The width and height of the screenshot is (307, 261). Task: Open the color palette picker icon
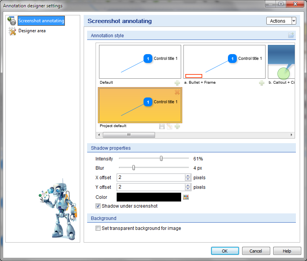point(186,197)
